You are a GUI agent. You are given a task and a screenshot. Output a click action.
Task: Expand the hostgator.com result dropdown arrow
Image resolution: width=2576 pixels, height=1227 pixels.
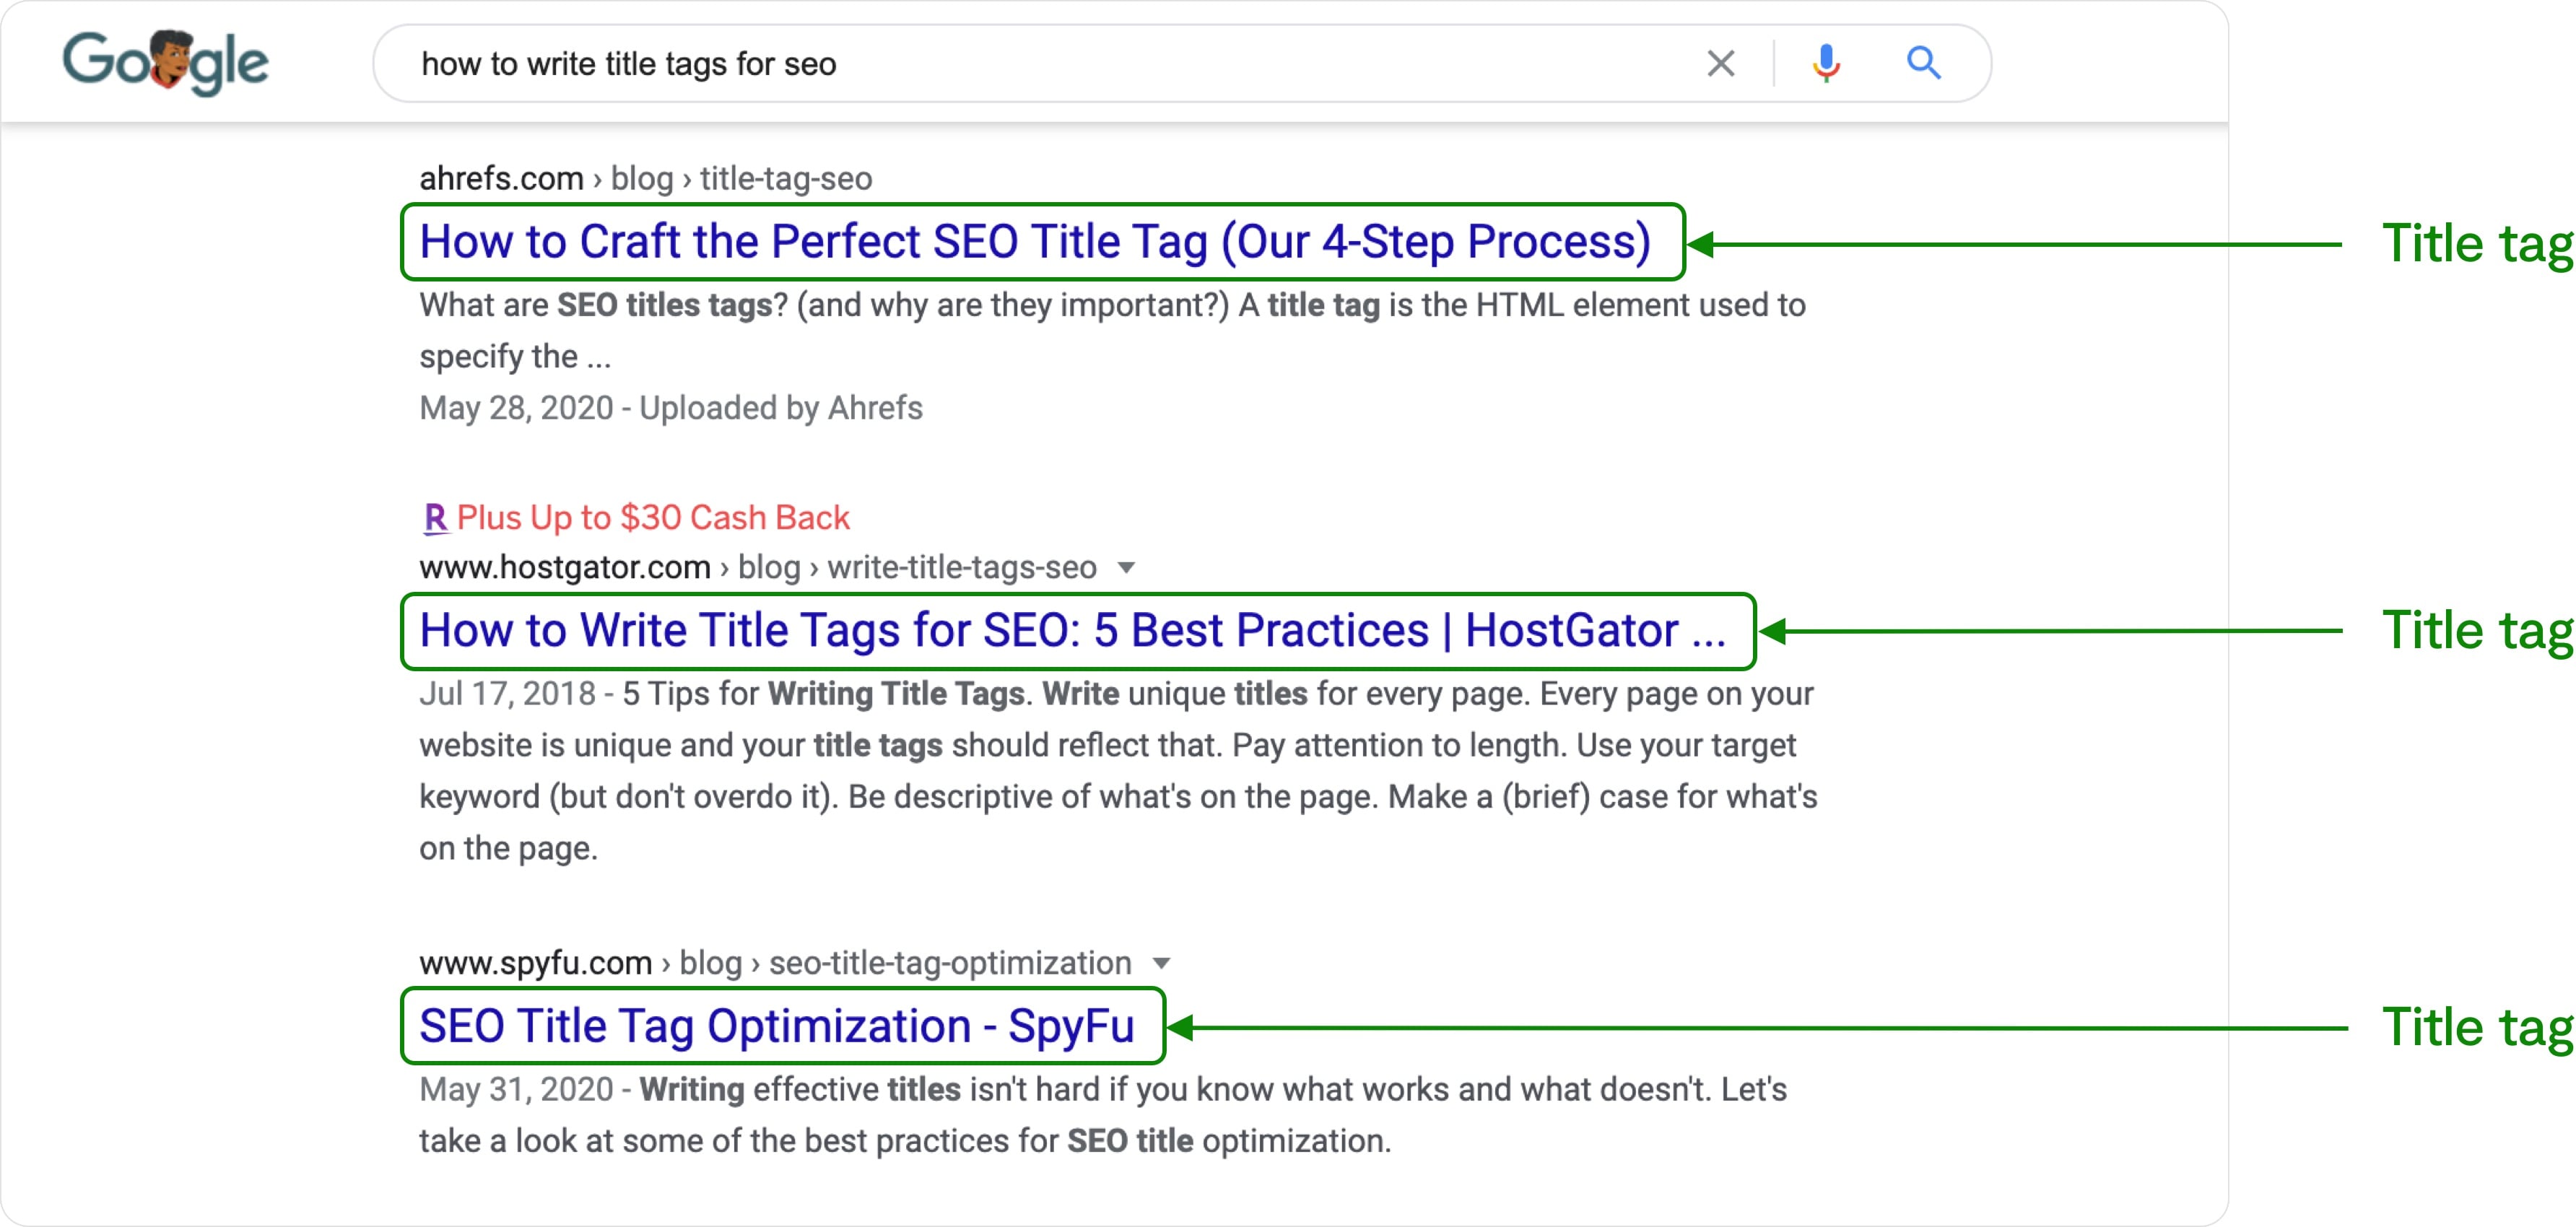(x=1126, y=568)
